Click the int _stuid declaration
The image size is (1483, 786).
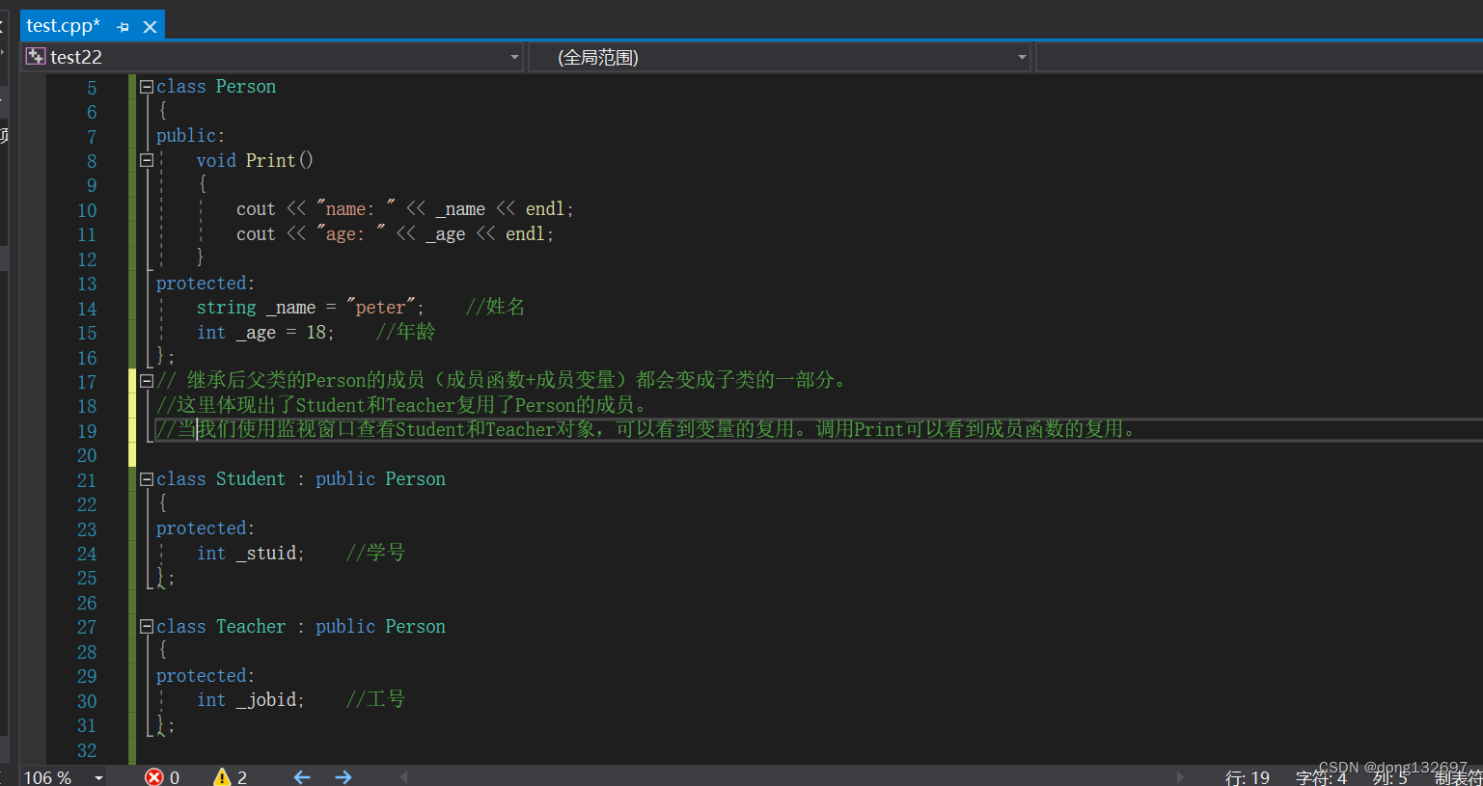[251, 554]
